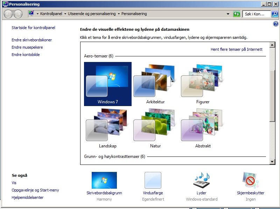Click the Aero-temaer (6) heading
The image size is (280, 209).
coord(99,56)
